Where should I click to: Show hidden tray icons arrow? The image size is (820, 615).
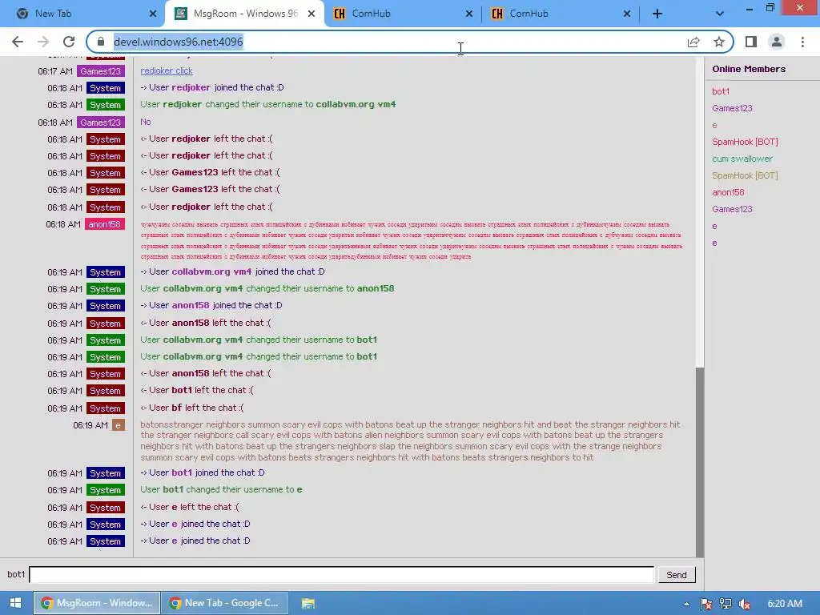686,604
